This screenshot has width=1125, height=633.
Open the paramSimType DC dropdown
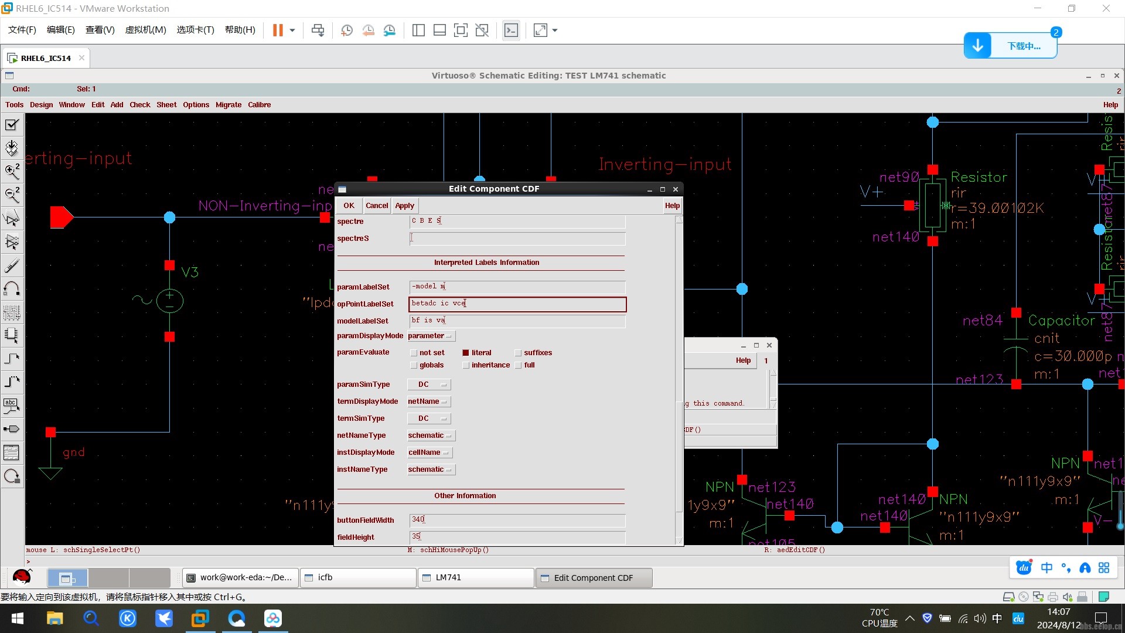coord(429,384)
